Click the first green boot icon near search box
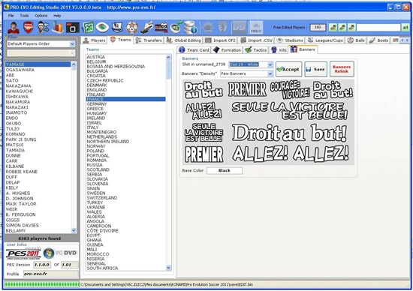This screenshot has height=291, width=413. tap(333, 27)
